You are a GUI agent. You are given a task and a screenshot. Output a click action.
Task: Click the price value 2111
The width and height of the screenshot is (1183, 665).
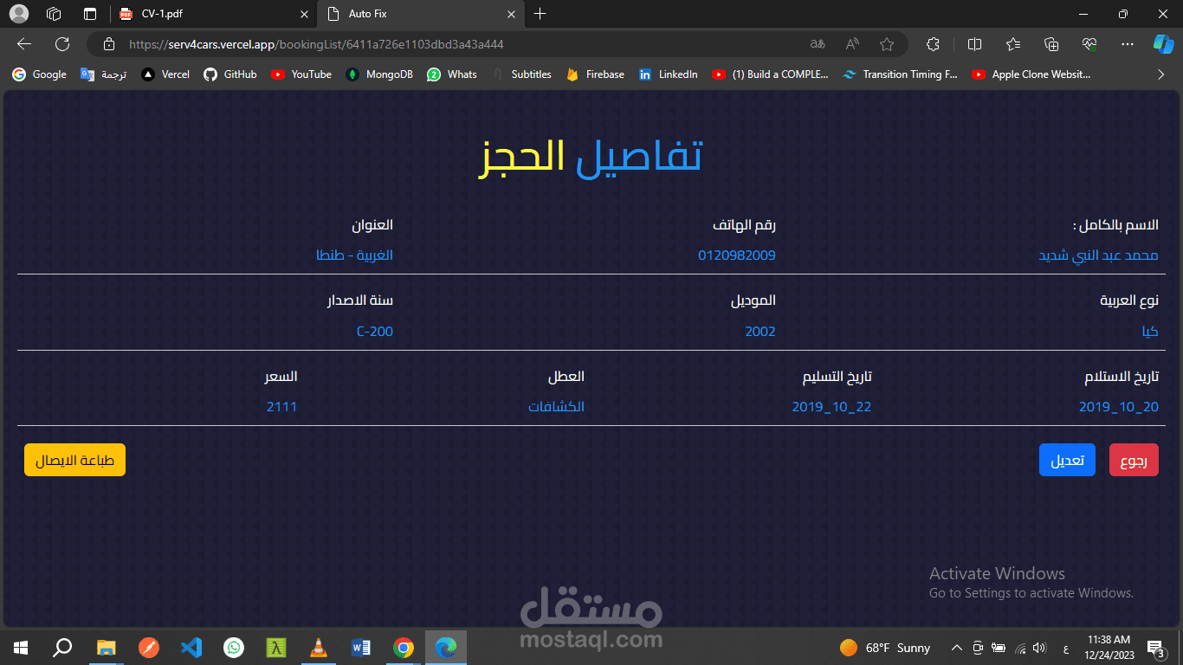click(x=281, y=407)
